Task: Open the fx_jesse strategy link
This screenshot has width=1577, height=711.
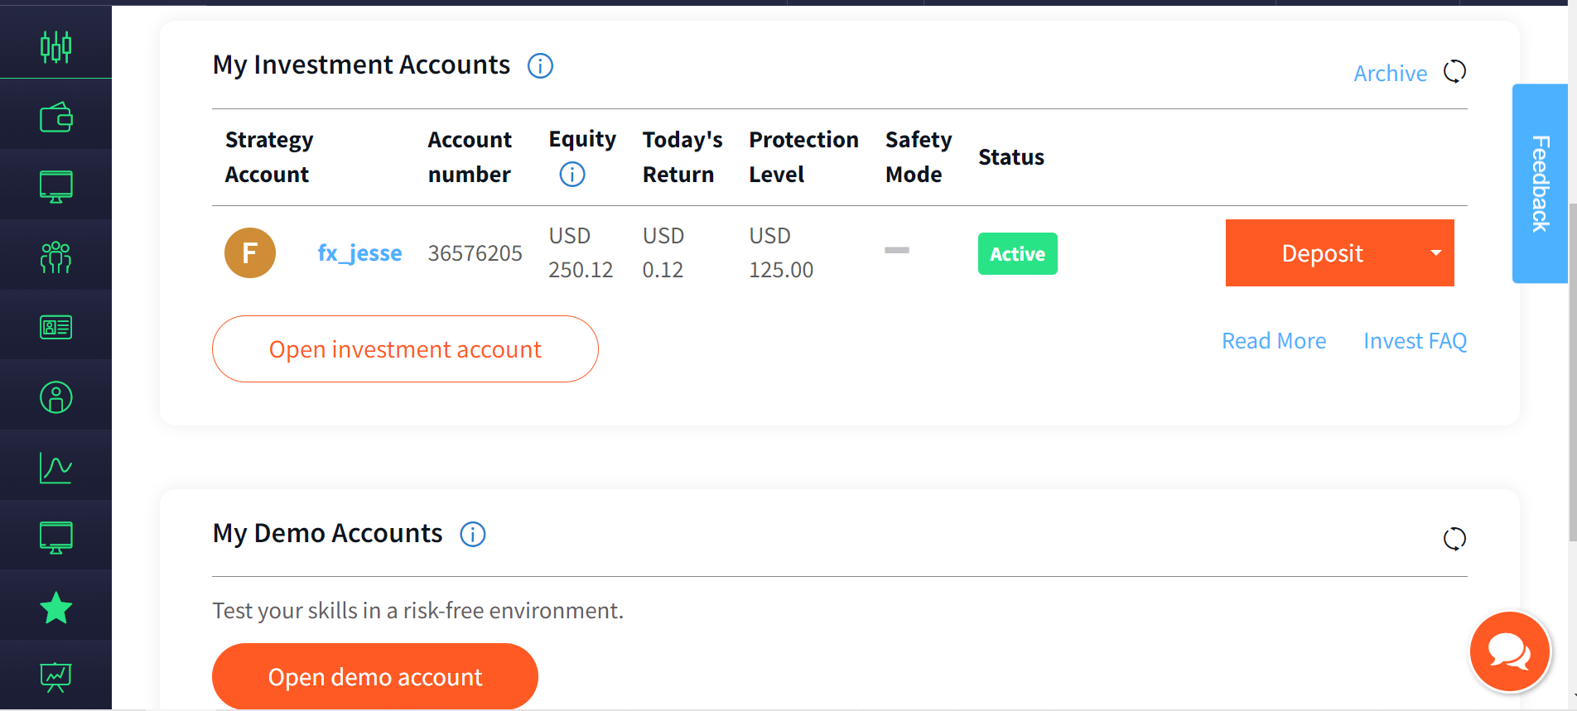Action: (x=359, y=253)
